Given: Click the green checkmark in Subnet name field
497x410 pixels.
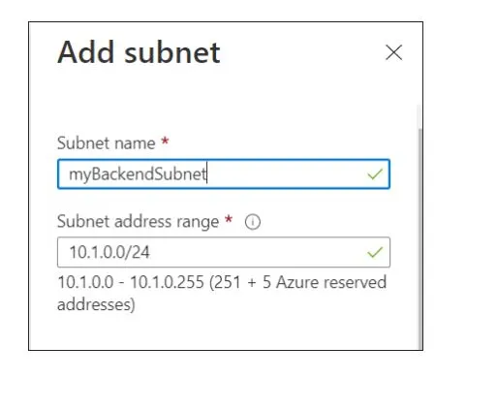Looking at the screenshot, I should pyautogui.click(x=375, y=174).
